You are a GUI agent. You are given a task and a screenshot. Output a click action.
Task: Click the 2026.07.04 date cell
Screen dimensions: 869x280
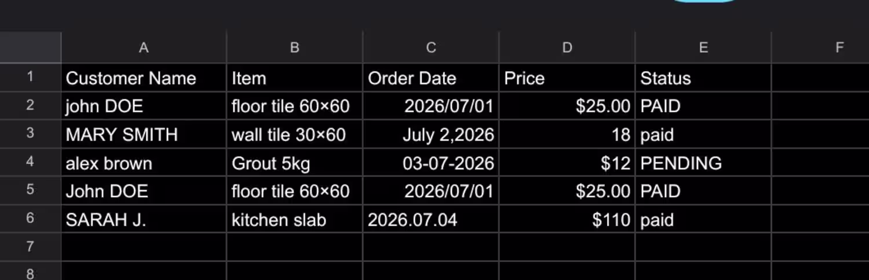point(431,219)
